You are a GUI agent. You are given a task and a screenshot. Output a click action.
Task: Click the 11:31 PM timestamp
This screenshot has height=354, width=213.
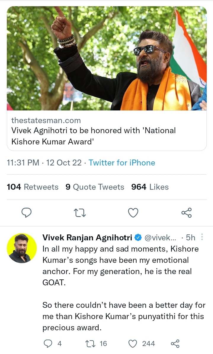pos(23,163)
